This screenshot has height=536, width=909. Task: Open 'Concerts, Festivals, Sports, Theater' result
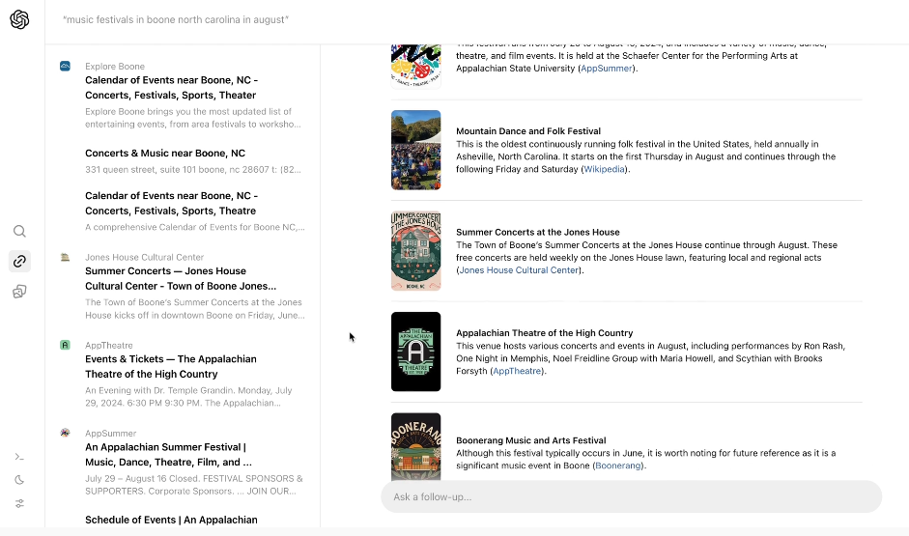tap(170, 88)
